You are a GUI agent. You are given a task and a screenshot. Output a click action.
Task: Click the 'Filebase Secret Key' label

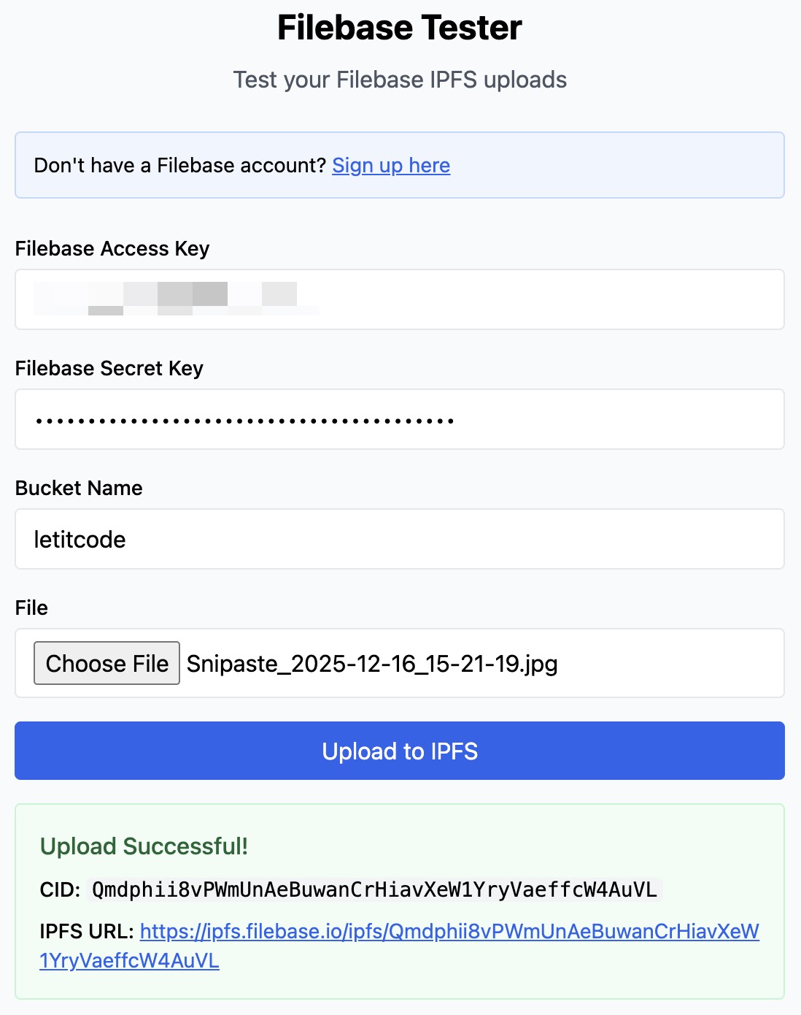tap(109, 369)
